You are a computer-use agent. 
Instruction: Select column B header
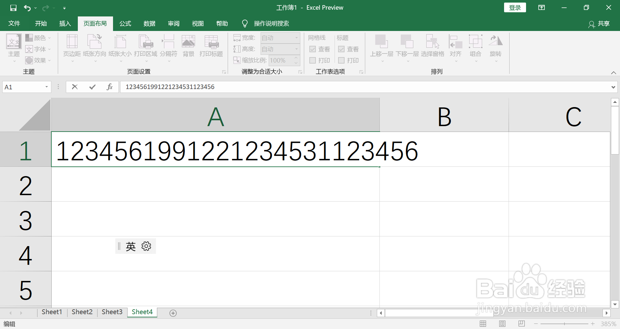(x=444, y=115)
